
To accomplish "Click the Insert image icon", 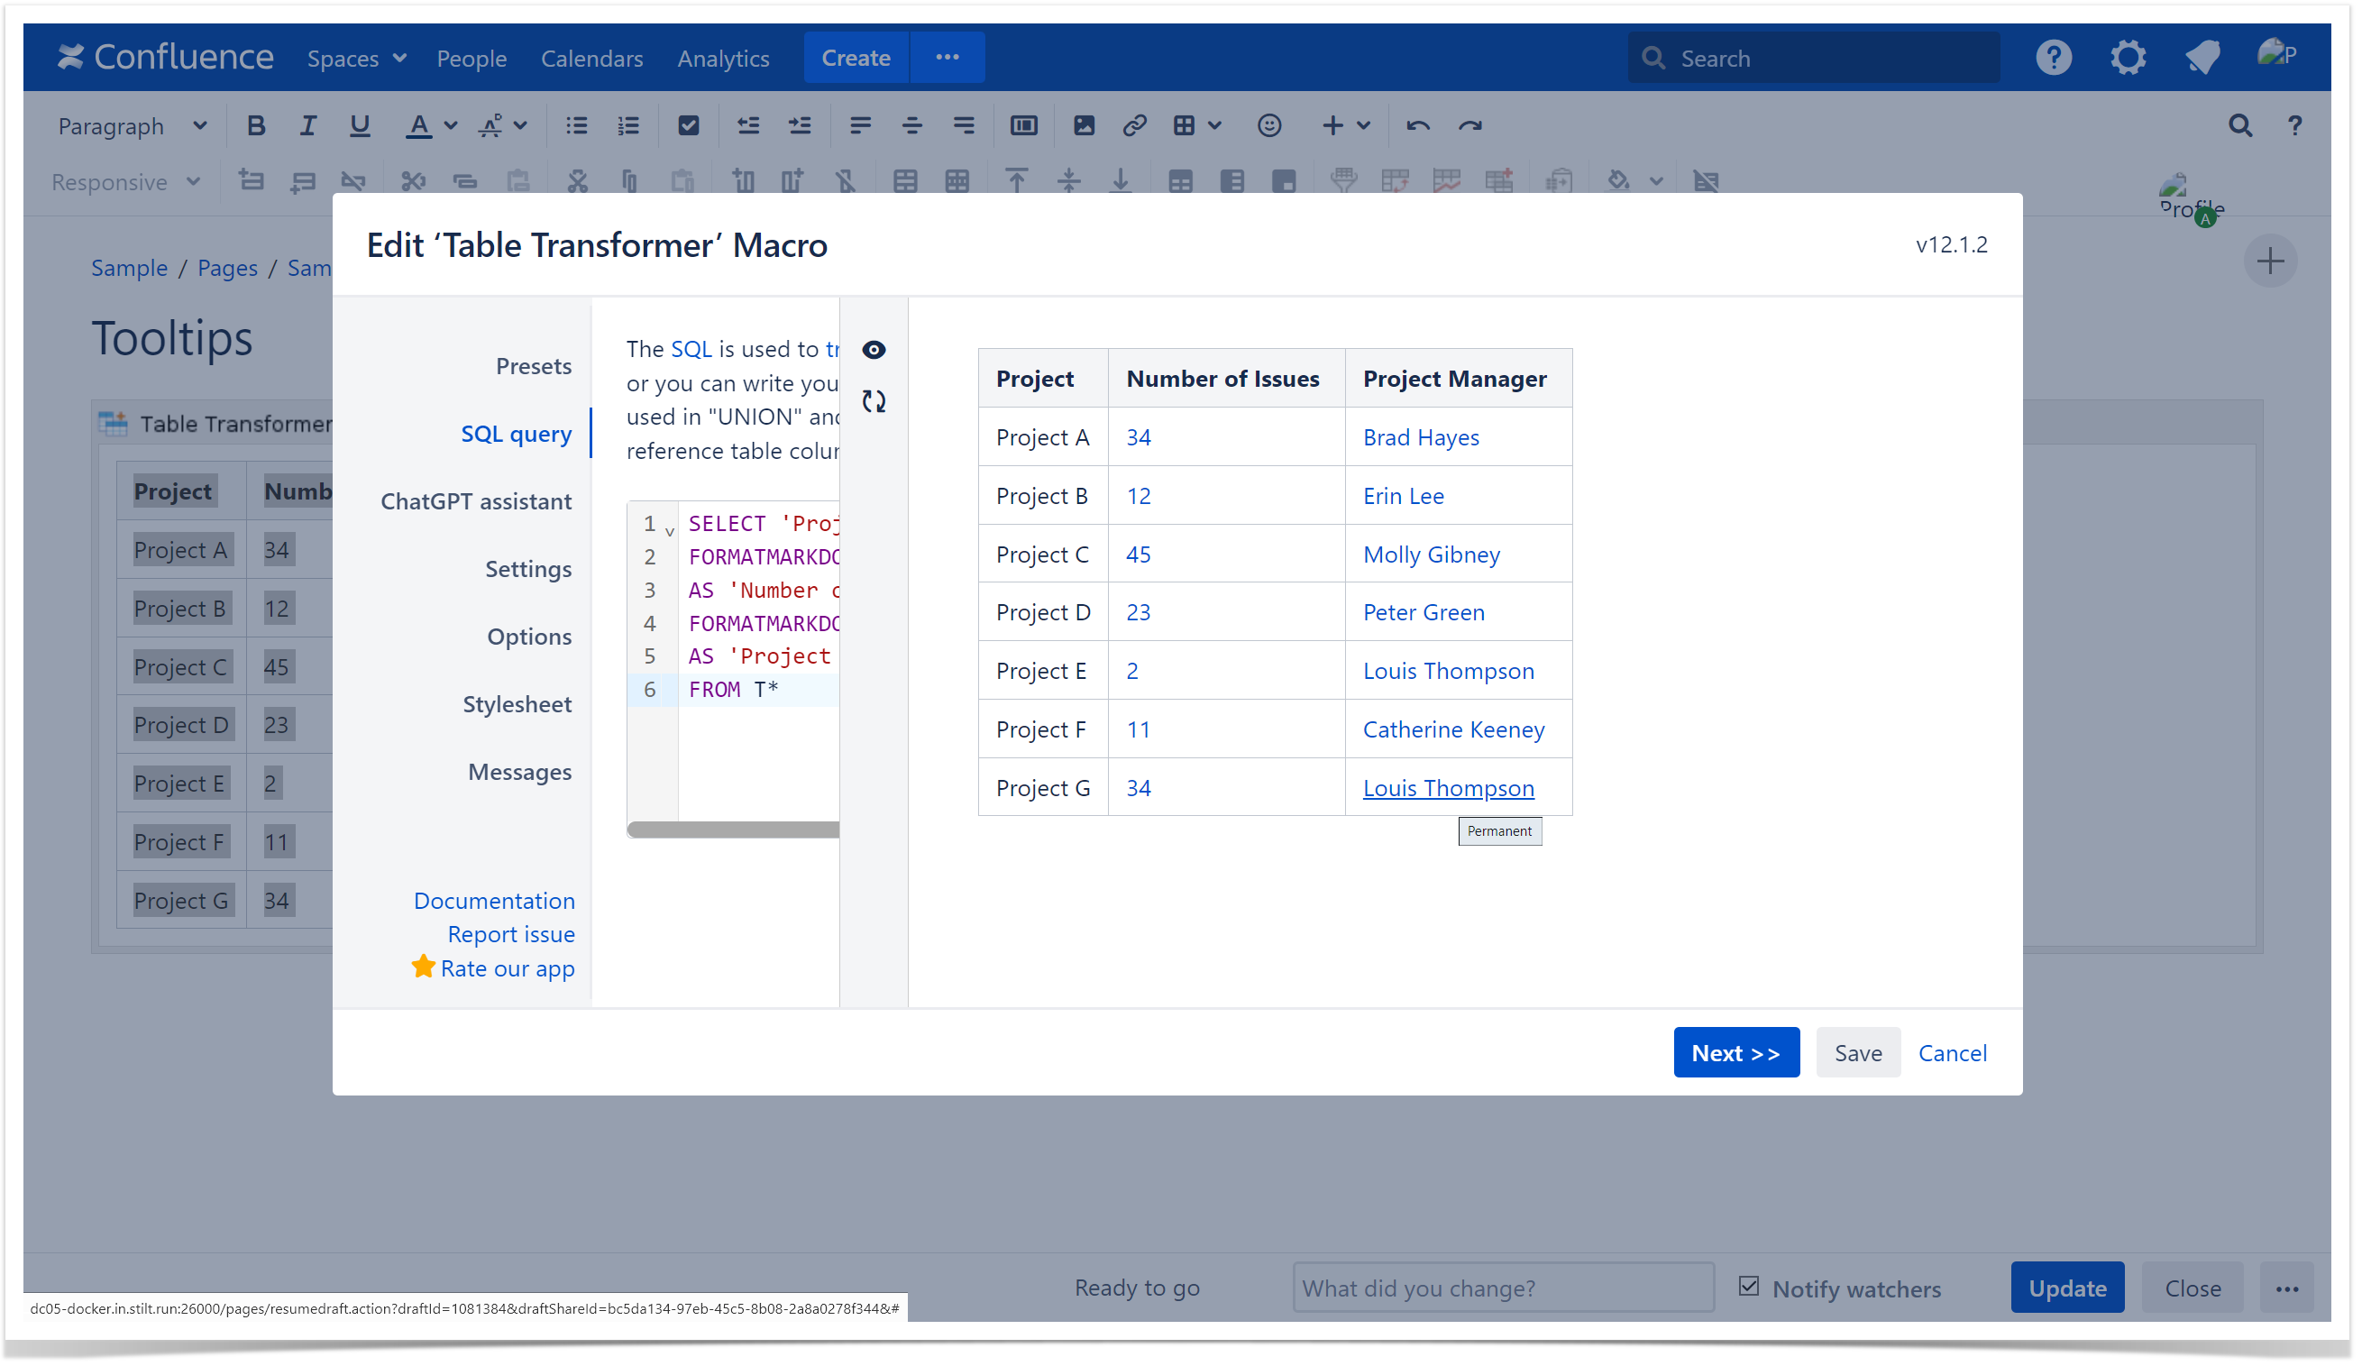I will tap(1084, 125).
